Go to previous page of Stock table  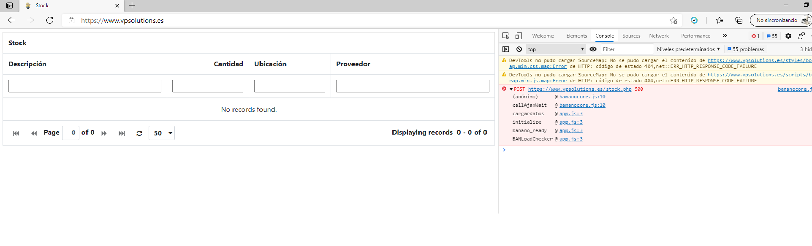(x=34, y=133)
